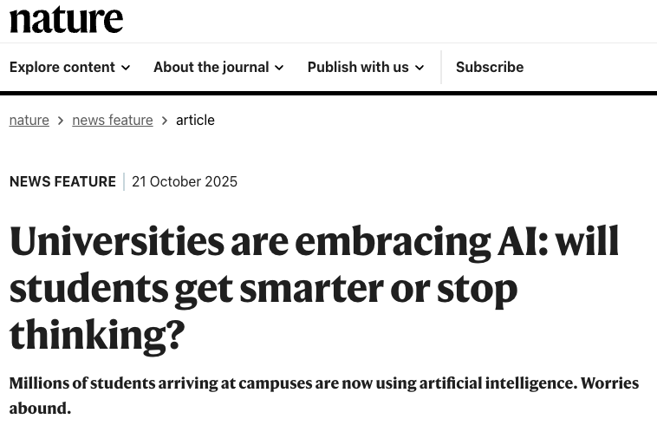Click the Subscribe link
This screenshot has height=432, width=657.
[x=490, y=67]
